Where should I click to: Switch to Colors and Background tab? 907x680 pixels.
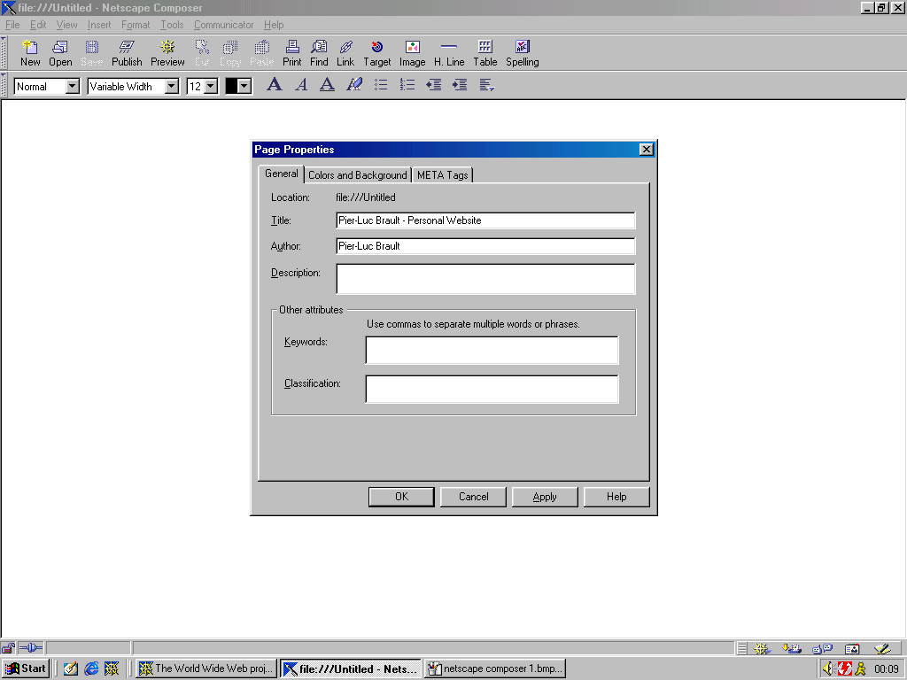[358, 175]
